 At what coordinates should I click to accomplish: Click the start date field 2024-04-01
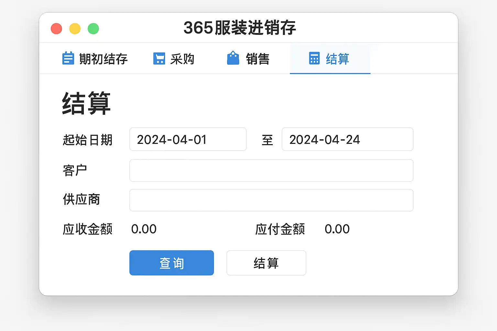188,139
